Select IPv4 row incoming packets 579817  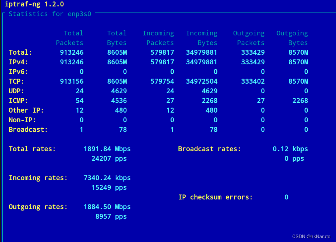coord(162,62)
